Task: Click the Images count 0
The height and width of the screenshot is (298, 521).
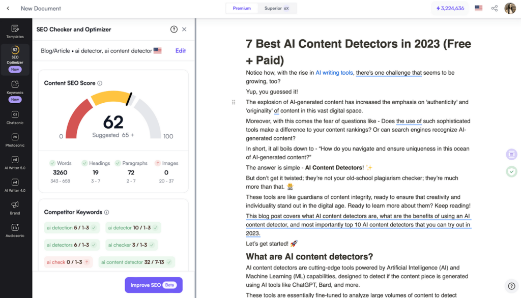Action: coord(166,173)
